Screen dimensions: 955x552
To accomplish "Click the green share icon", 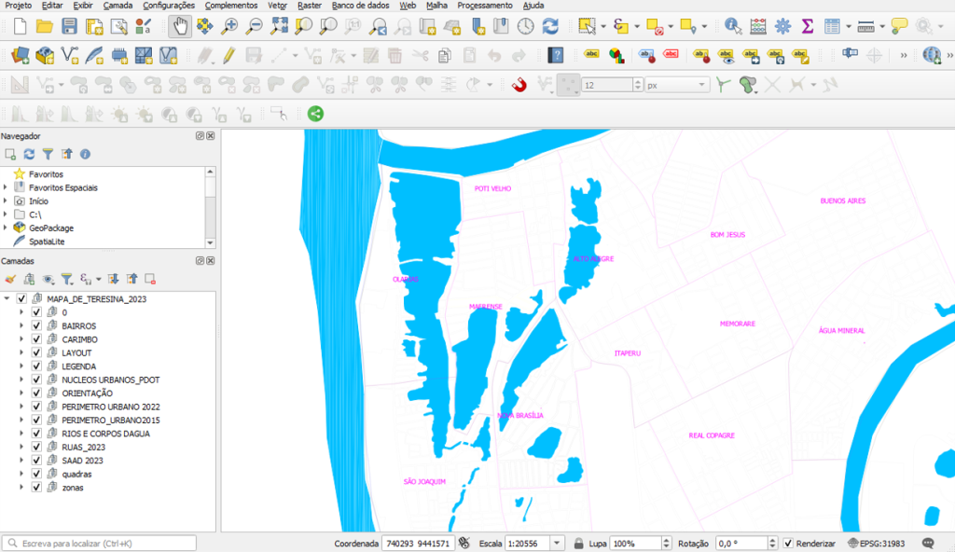I will tap(315, 114).
